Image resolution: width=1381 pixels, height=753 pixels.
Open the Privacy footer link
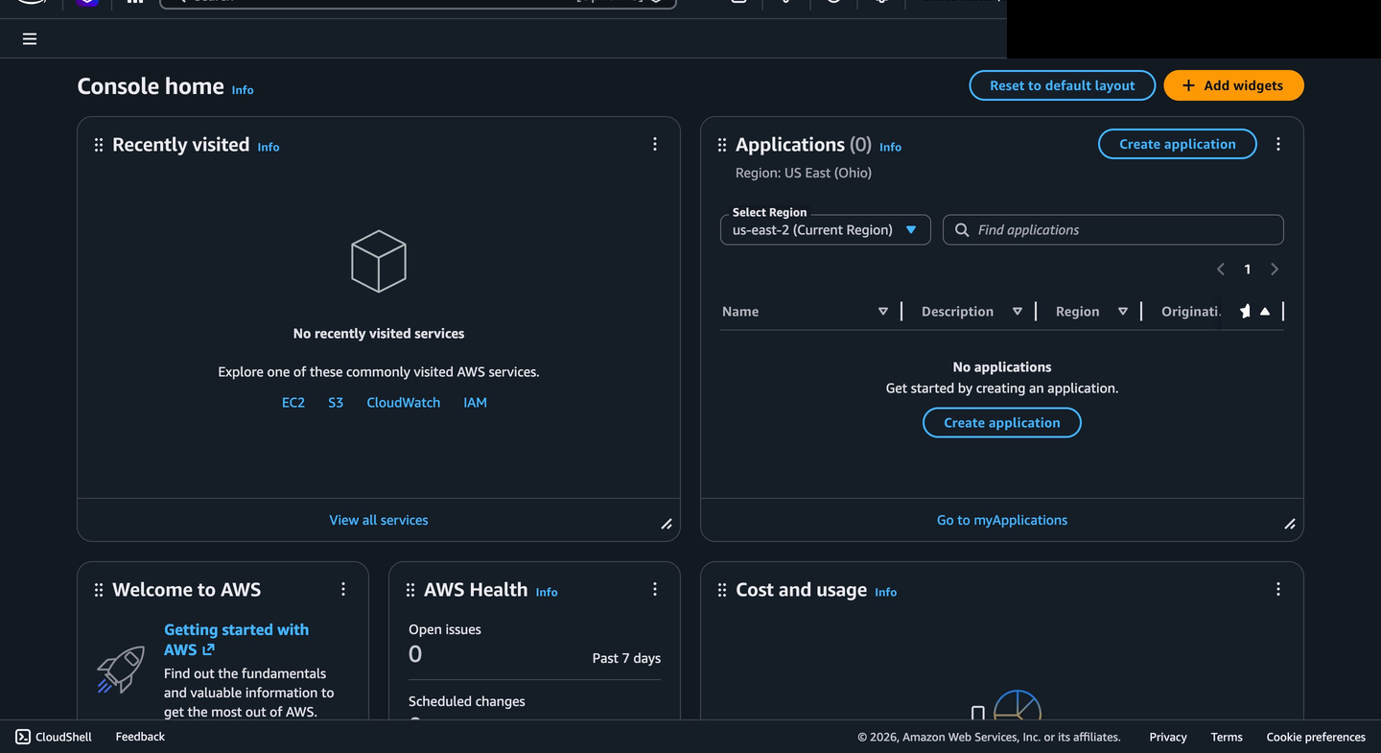1168,738
